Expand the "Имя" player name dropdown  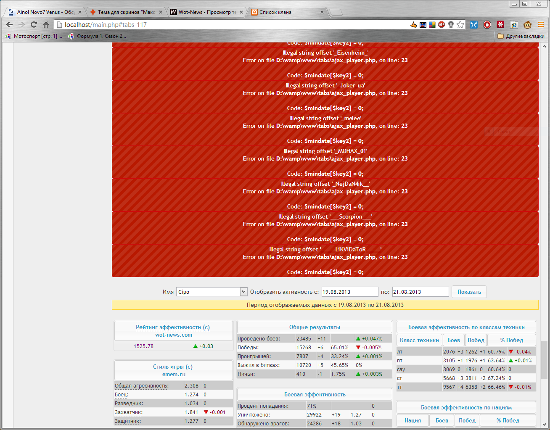pyautogui.click(x=243, y=292)
